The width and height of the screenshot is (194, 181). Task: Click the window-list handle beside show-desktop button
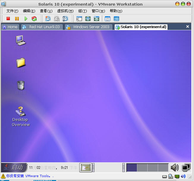93,168
